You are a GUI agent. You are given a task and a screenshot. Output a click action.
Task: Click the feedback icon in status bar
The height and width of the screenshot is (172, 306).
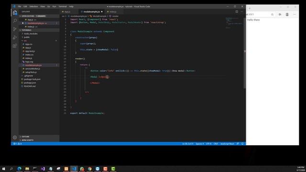click(x=238, y=144)
